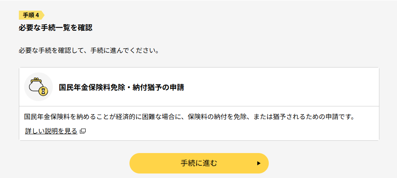Click the coin purse icon
This screenshot has height=178, width=397.
coord(38,86)
